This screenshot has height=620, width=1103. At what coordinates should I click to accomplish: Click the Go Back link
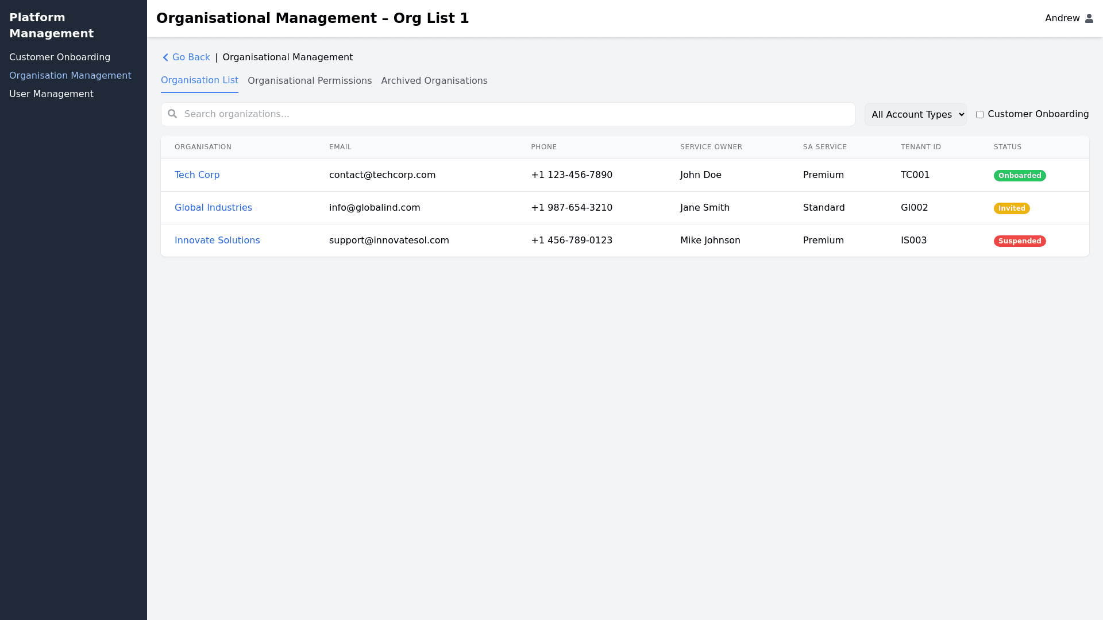191,57
